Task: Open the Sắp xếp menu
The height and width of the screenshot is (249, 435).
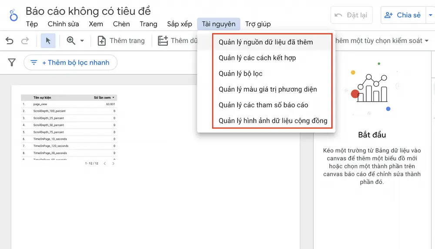Action: coord(180,24)
